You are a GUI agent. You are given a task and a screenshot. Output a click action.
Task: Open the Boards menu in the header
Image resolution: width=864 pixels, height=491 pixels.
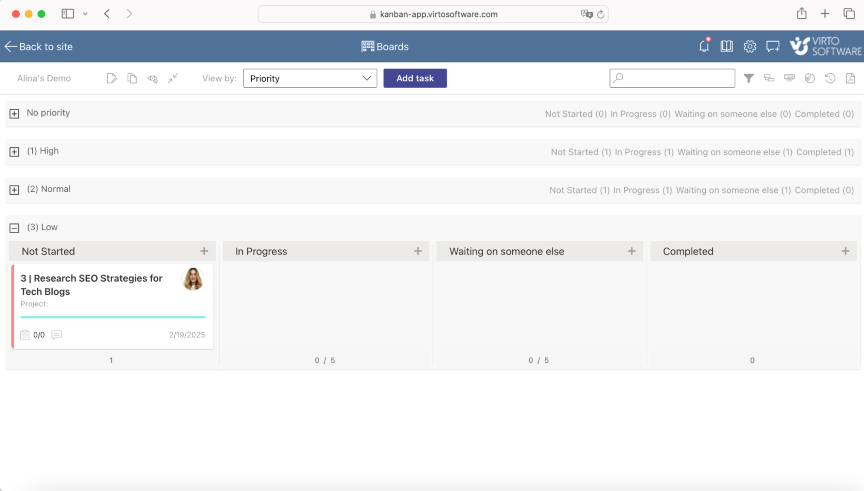[x=385, y=46]
